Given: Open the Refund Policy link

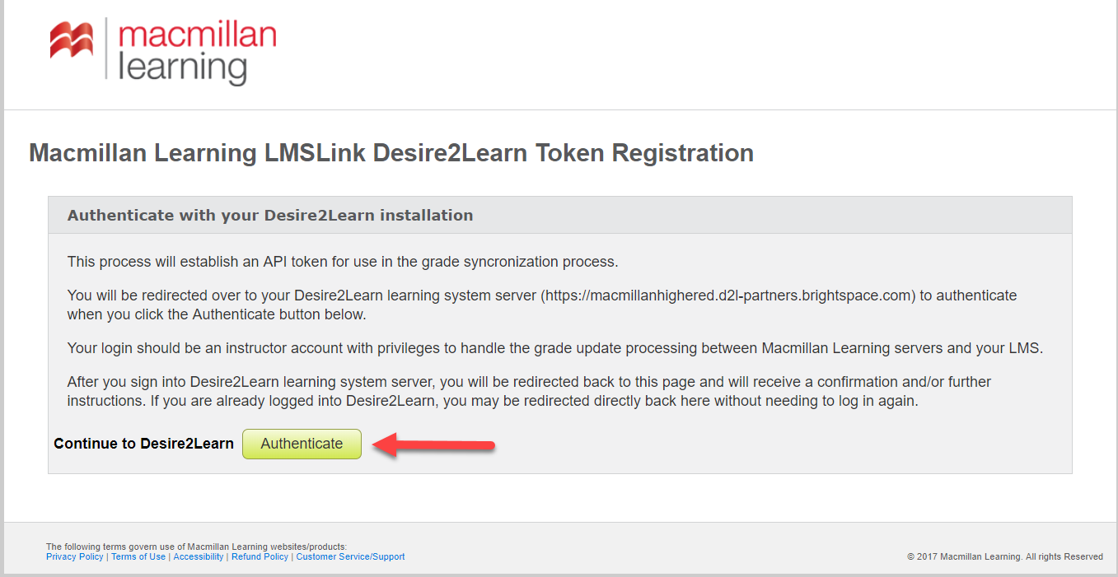Looking at the screenshot, I should click(x=260, y=556).
